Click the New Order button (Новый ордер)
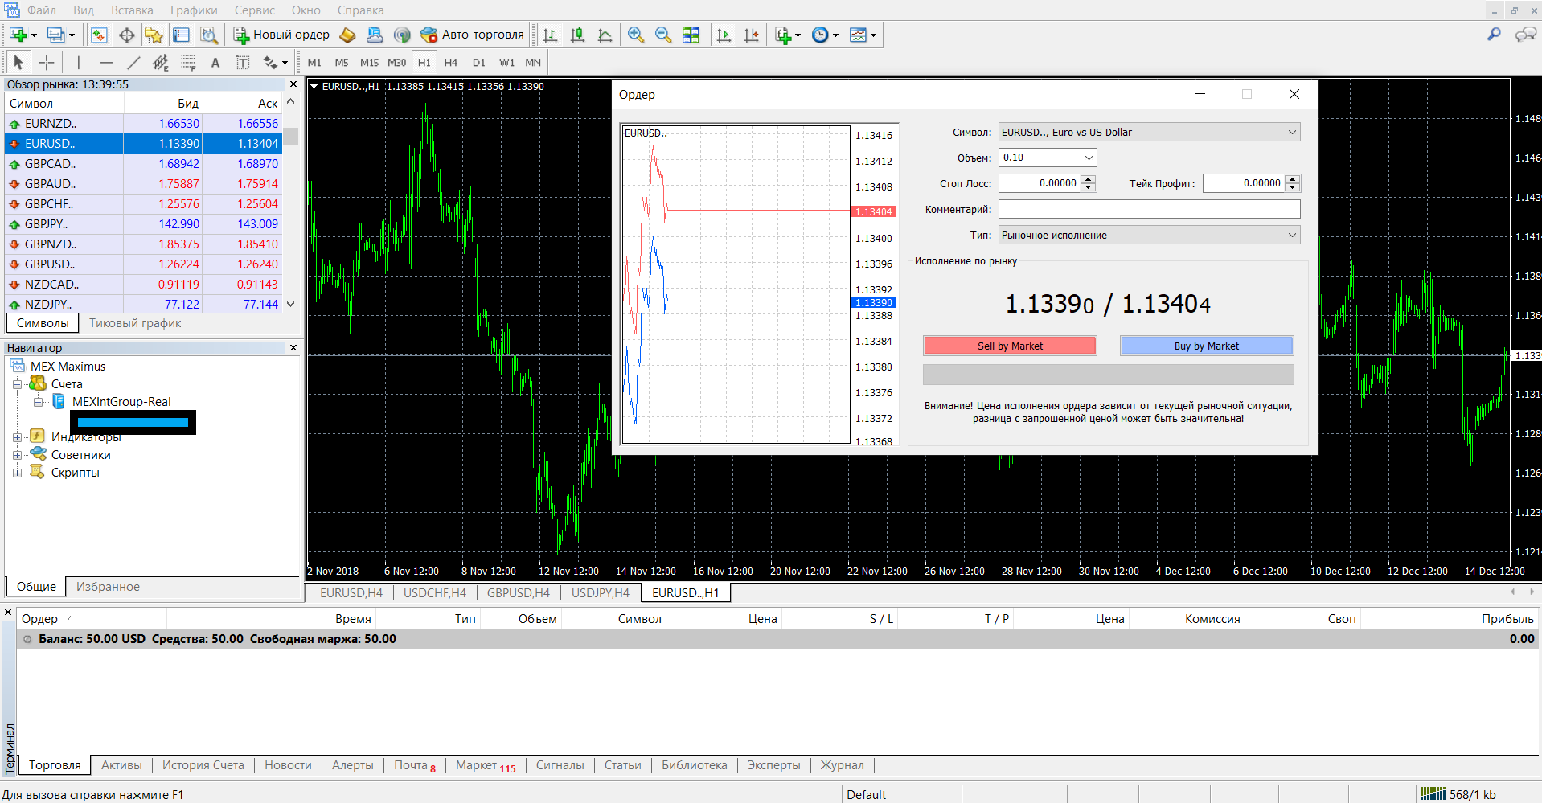The width and height of the screenshot is (1542, 803). 281,35
